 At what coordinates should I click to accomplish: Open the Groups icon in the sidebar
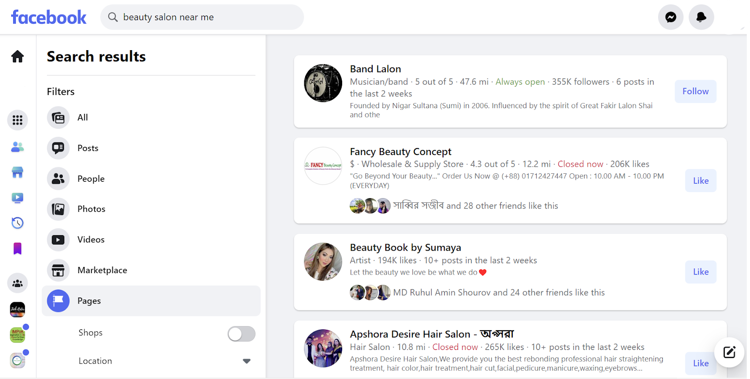pyautogui.click(x=17, y=283)
